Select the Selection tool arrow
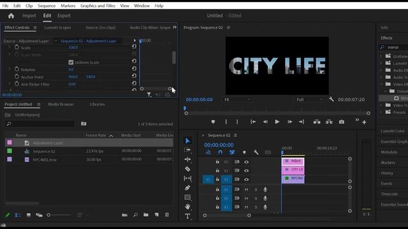The height and width of the screenshot is (229, 408). 187,141
